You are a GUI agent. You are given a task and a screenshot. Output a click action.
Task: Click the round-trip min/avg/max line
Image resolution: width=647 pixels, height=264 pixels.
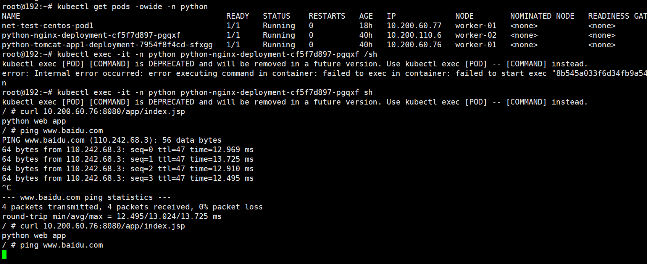click(111, 216)
